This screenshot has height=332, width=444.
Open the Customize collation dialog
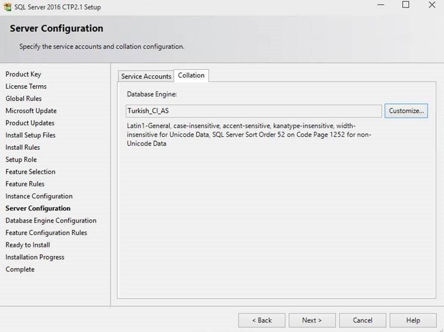tap(406, 110)
